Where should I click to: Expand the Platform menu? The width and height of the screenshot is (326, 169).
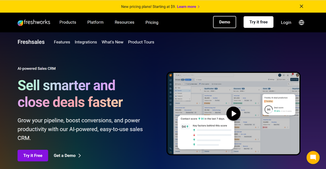pos(95,22)
